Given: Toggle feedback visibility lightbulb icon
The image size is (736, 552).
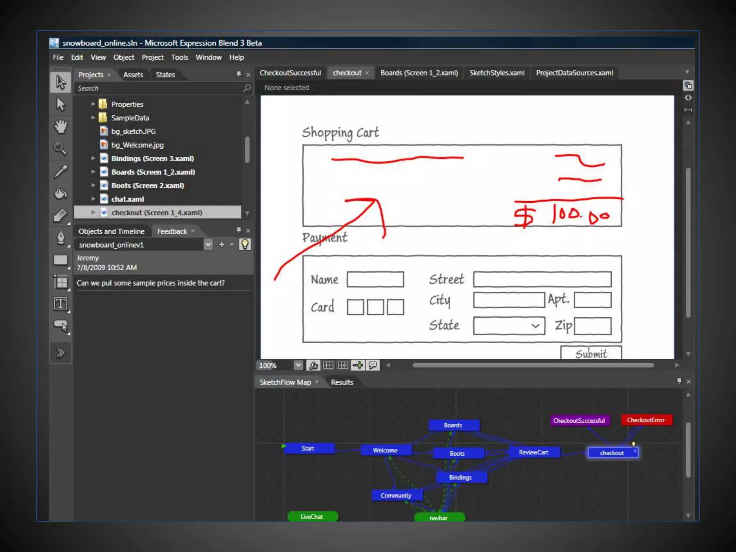Looking at the screenshot, I should (245, 244).
